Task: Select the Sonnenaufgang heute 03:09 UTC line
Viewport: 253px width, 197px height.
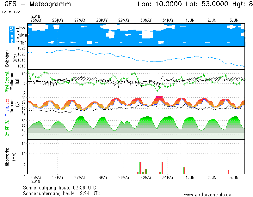Action: pyautogui.click(x=61, y=187)
